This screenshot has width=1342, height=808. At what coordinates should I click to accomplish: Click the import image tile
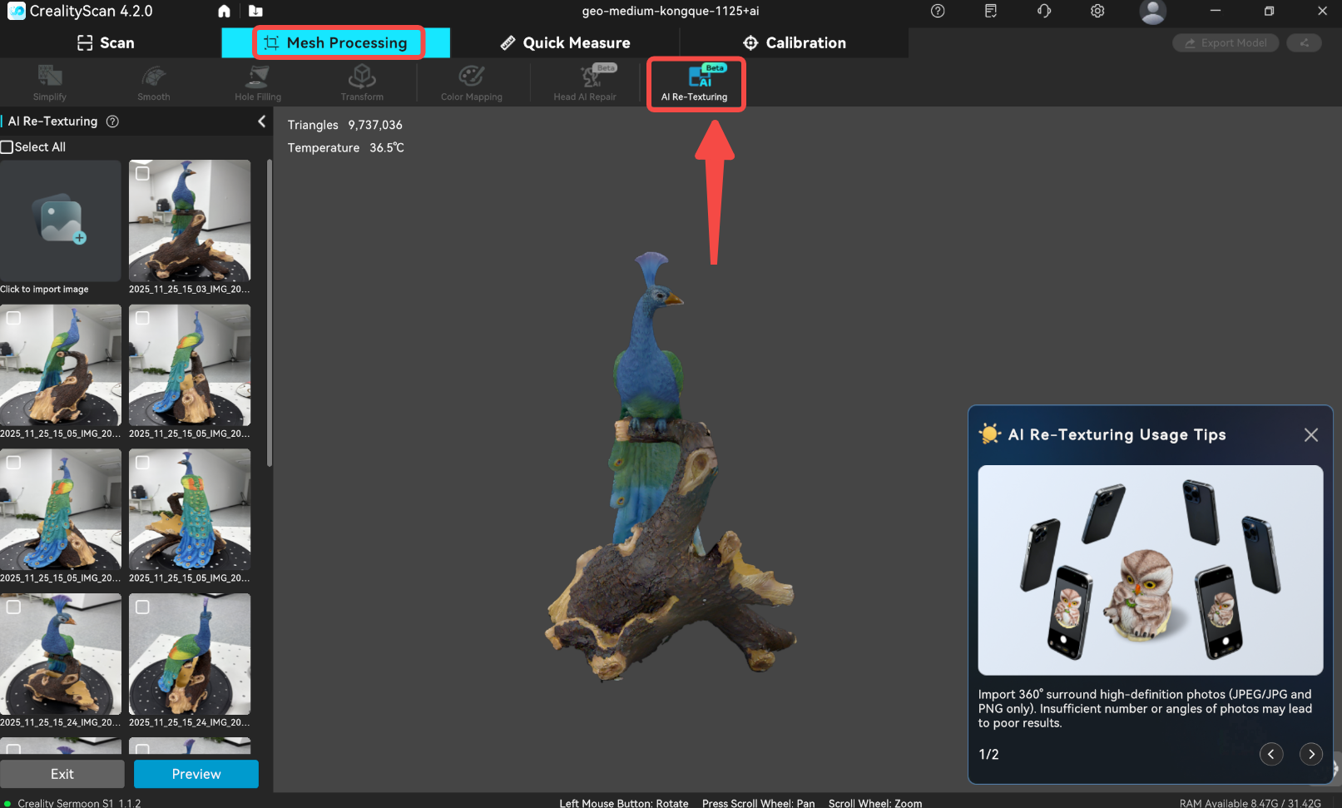click(61, 221)
